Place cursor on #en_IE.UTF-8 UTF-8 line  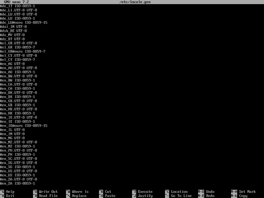coord(19,117)
